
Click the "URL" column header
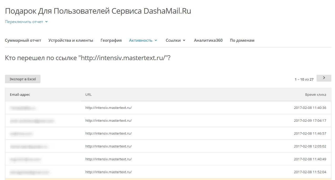[89, 94]
